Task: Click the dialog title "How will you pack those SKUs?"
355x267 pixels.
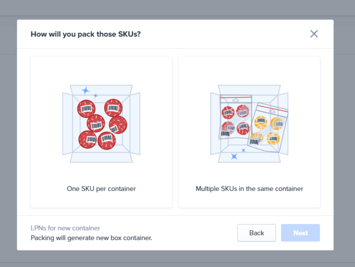Action: pyautogui.click(x=86, y=34)
